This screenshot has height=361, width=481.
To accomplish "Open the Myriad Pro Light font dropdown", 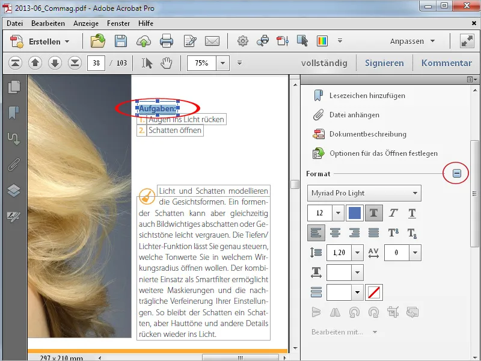I will point(364,193).
